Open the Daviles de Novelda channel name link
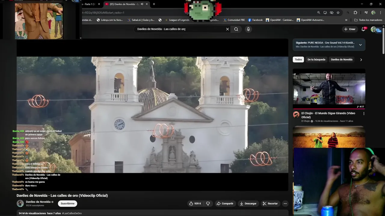This screenshot has width=385, height=216. click(38, 202)
